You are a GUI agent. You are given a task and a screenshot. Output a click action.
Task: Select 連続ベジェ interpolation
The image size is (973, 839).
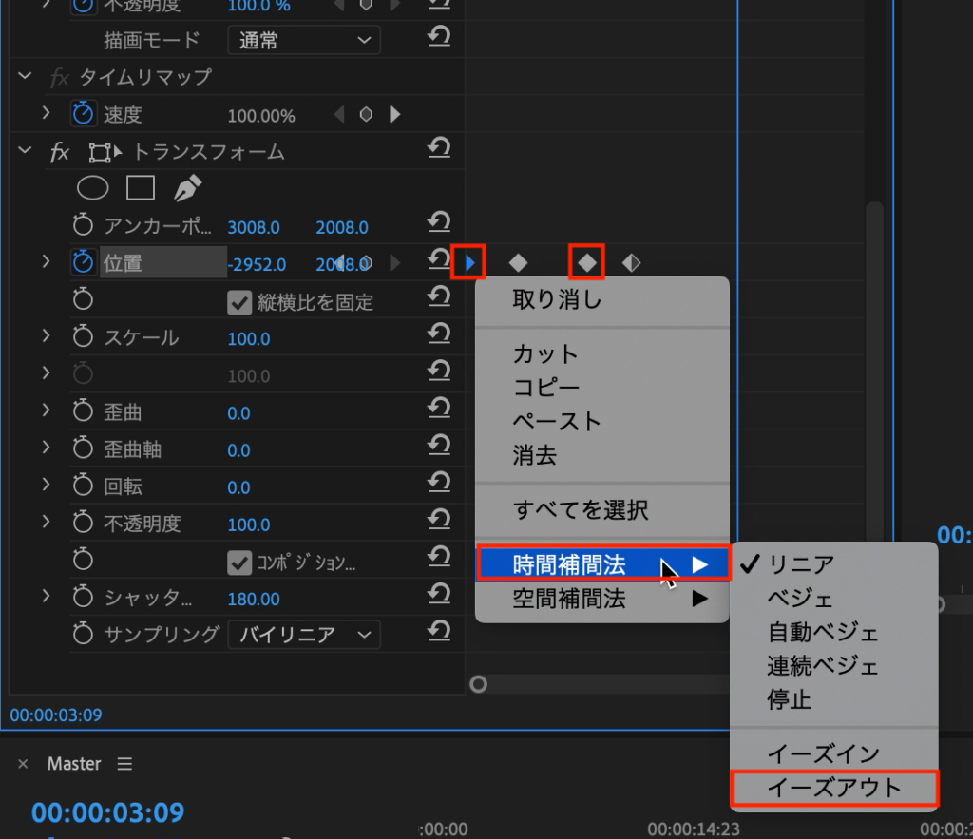834,666
